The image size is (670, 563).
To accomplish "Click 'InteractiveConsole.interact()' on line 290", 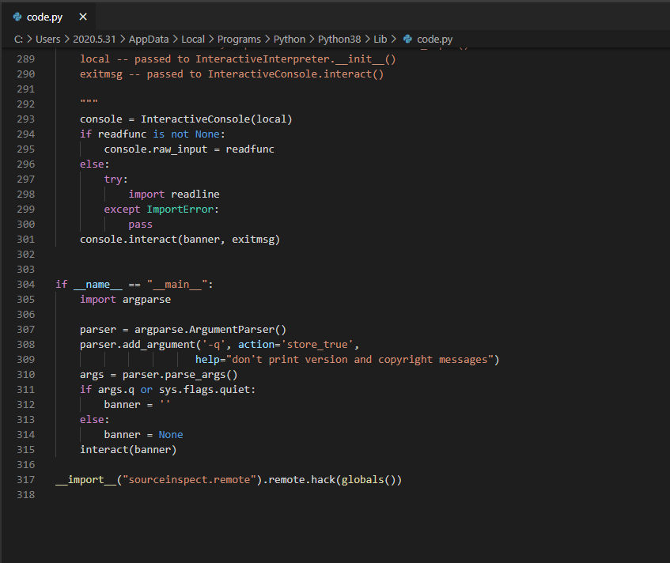I will [296, 74].
